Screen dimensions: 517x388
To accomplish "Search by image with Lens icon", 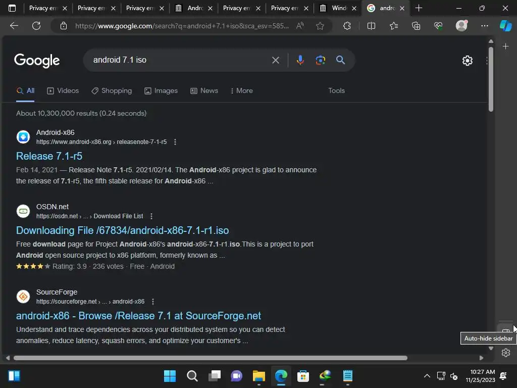I will point(320,60).
